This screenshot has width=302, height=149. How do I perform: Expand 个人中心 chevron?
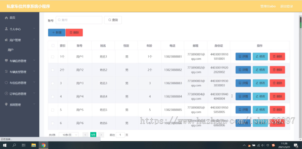click(34, 29)
